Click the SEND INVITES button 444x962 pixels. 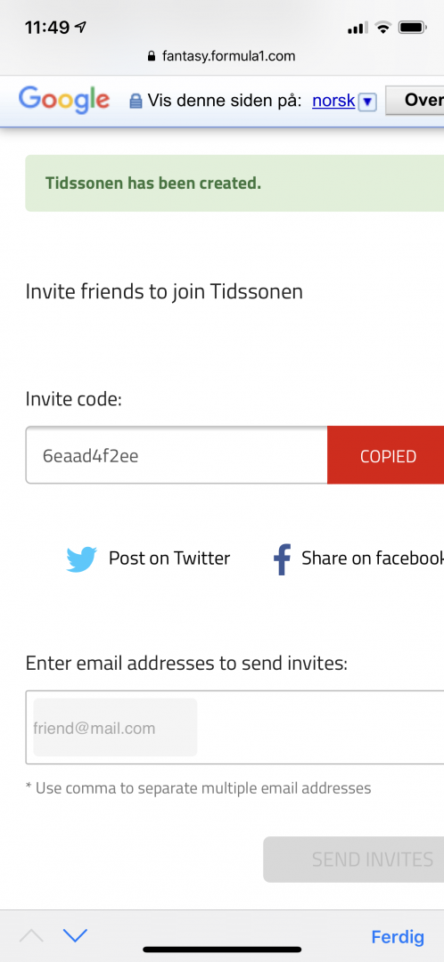[354, 859]
